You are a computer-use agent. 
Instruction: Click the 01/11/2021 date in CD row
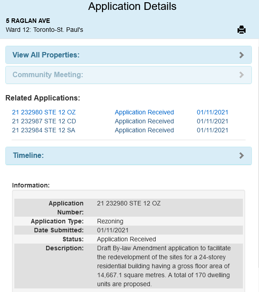click(212, 121)
